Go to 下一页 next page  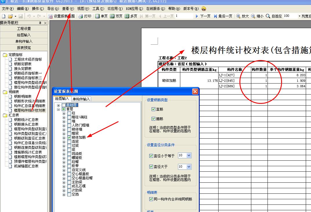pos(203,16)
